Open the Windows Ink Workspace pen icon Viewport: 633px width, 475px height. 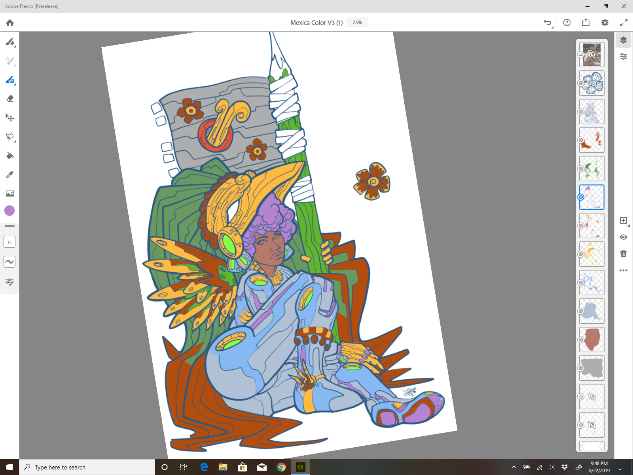point(578,467)
